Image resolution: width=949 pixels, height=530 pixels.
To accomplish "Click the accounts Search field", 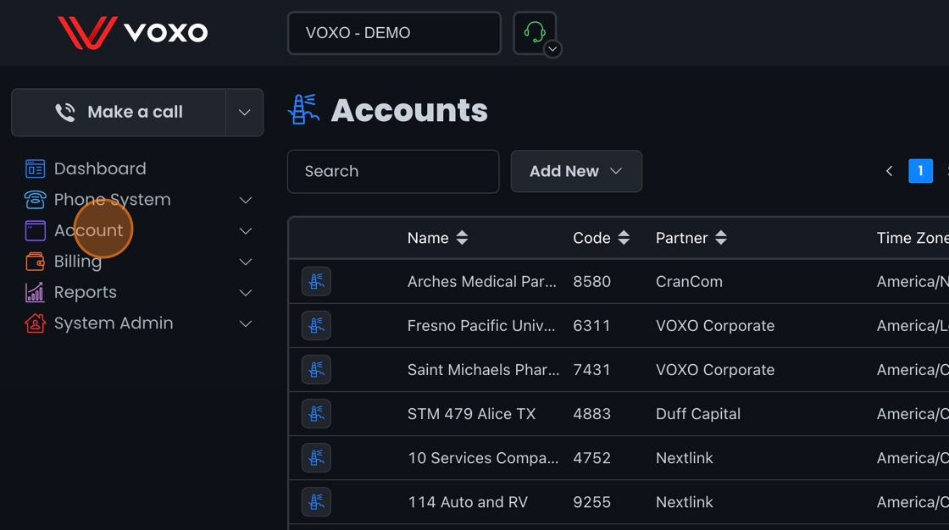I will point(393,171).
